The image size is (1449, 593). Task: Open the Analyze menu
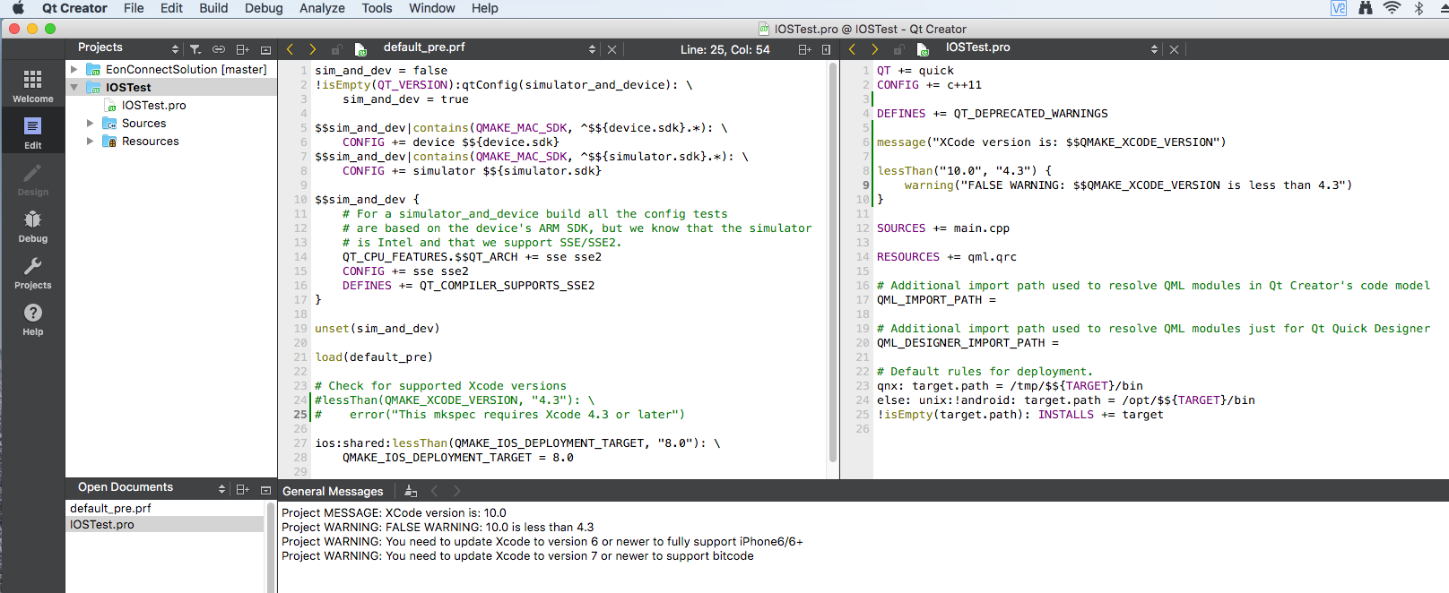pos(322,8)
